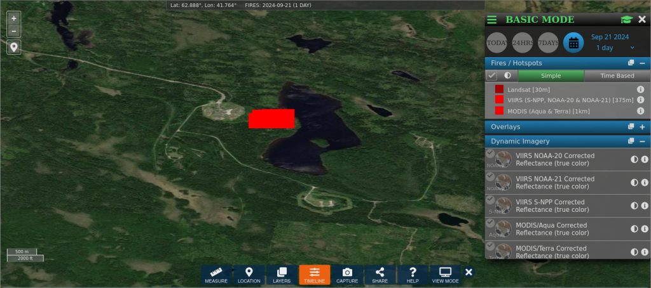Select the 24HRS time range

coord(523,43)
